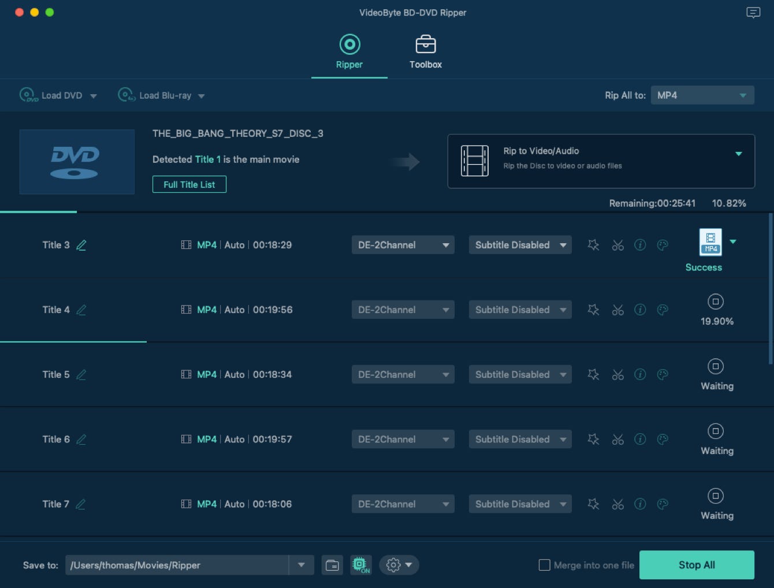Show Title 6 info icon
This screenshot has width=774, height=588.
coord(640,439)
